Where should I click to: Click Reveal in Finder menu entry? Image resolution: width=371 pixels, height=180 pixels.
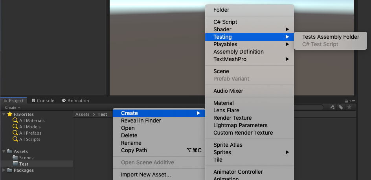[141, 121]
